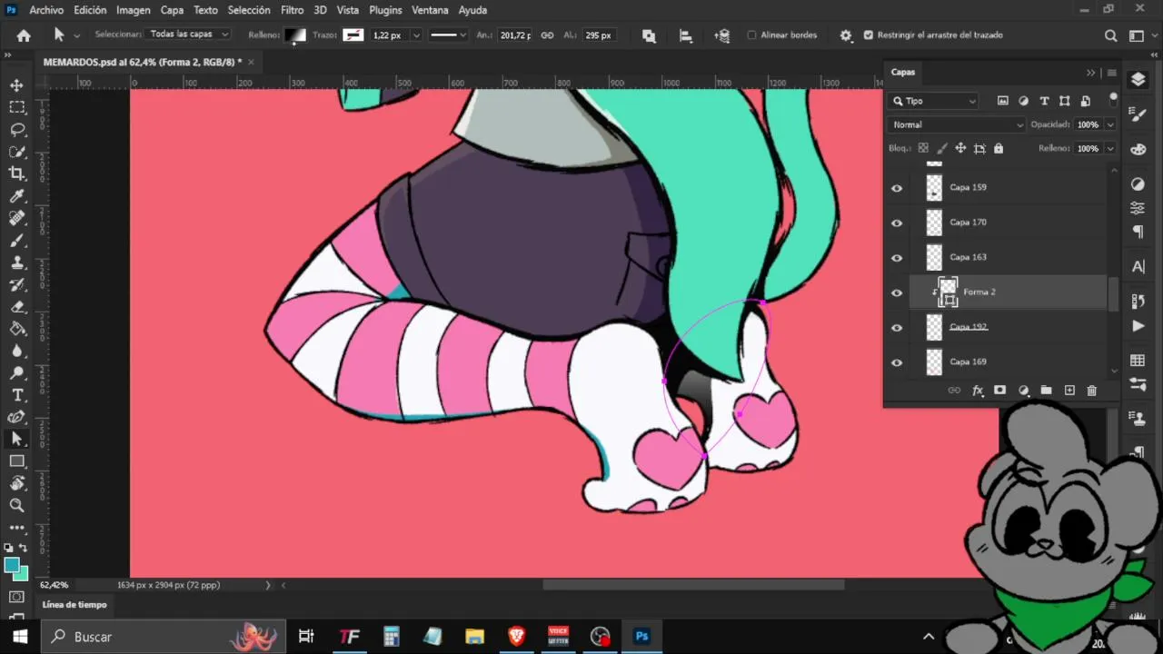Select the Eyedropper tool
This screenshot has width=1163, height=654.
coord(16,196)
